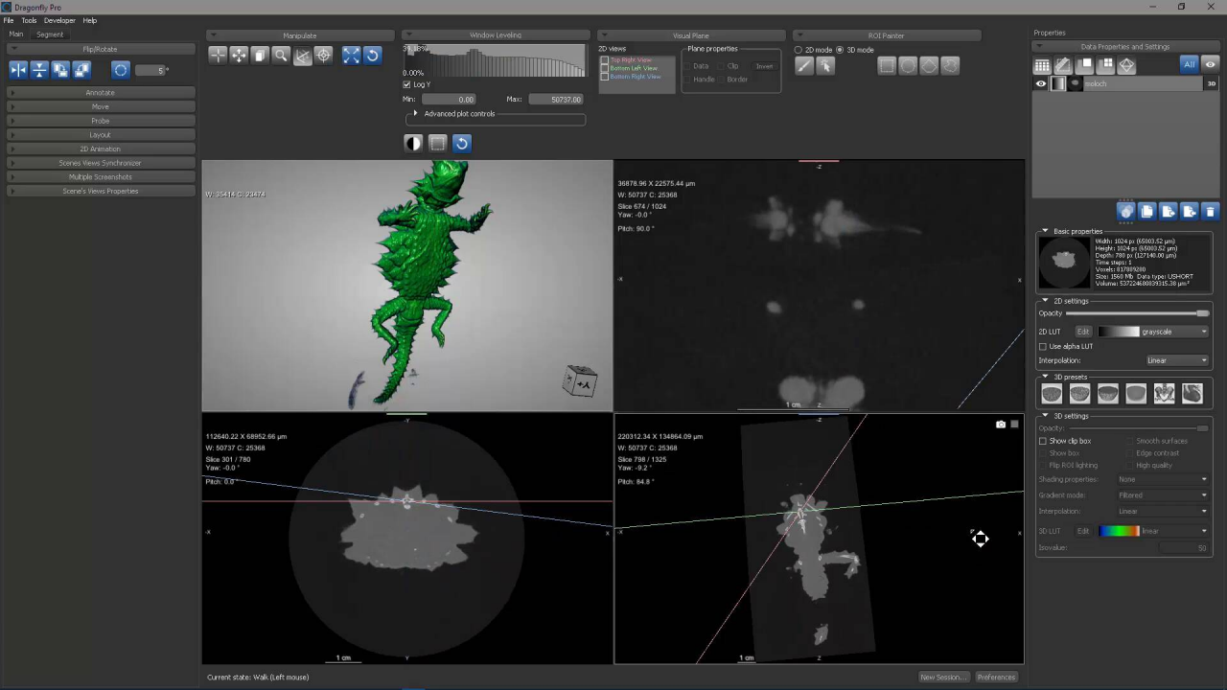Select the Move tool in Manipulate section

239,55
